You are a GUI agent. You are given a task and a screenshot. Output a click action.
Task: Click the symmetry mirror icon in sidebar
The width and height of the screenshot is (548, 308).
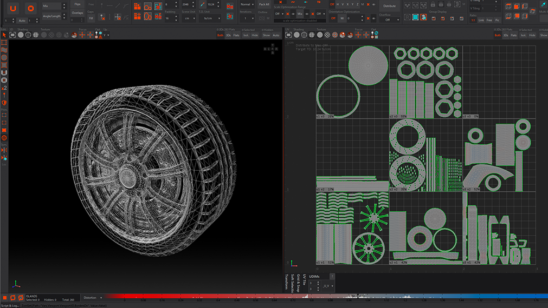click(x=4, y=150)
